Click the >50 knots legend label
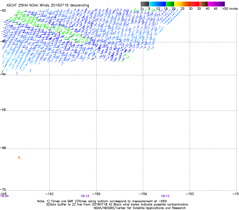 pos(230,9)
